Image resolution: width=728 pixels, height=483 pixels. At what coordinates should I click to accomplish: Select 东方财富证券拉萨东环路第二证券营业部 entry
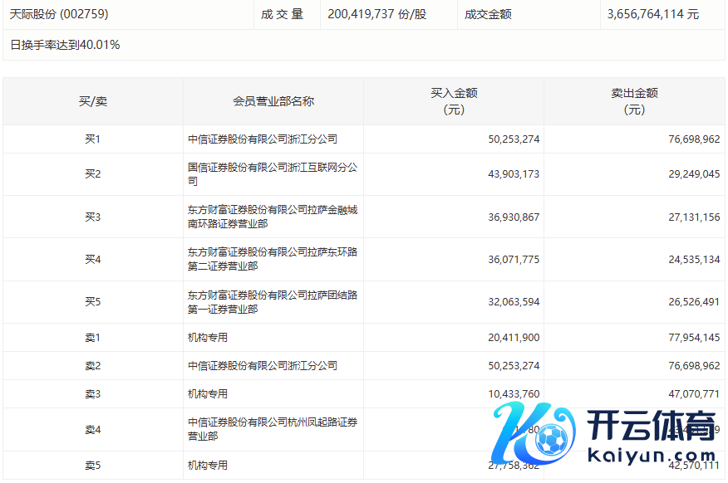[273, 259]
